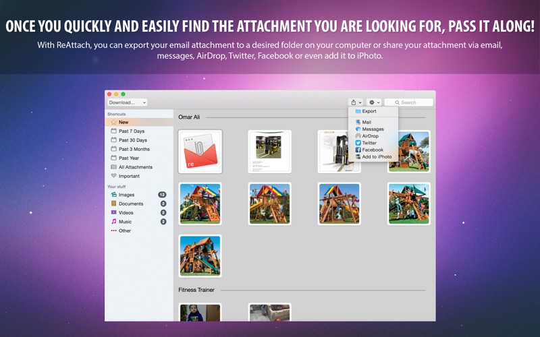Click the Music note icon
Viewport: 540px width, 337px height.
click(113, 222)
